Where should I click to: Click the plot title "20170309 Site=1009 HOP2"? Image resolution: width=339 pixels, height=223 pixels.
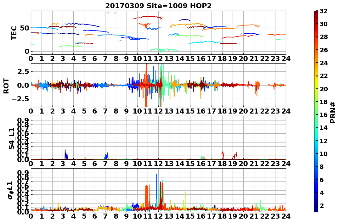tap(158, 6)
